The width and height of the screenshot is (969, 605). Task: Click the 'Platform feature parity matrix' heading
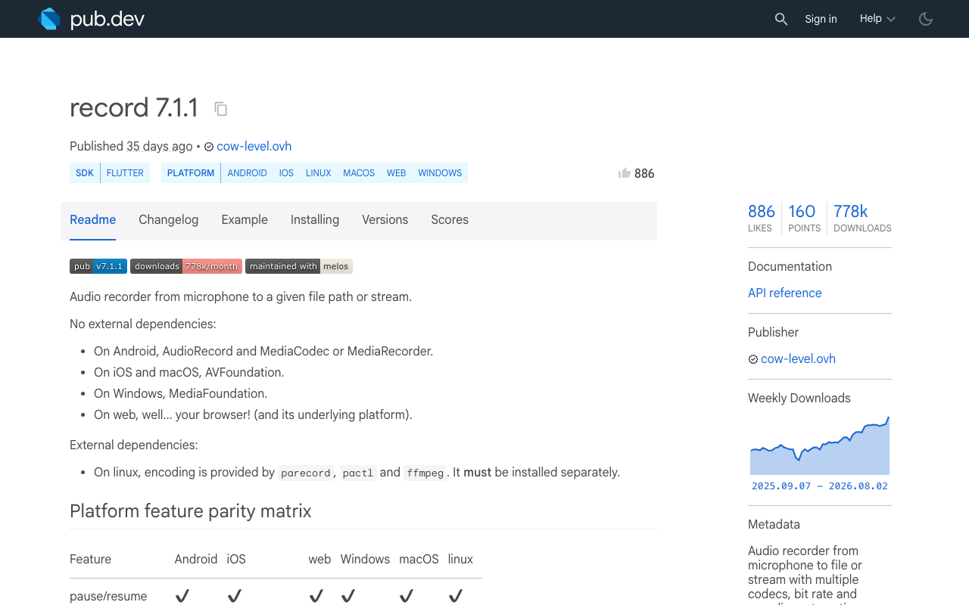191,511
